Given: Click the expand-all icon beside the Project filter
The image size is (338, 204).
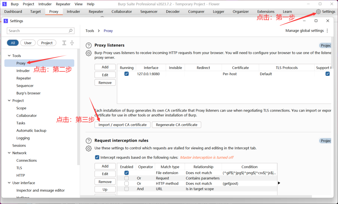Looking at the screenshot, I should (x=64, y=43).
